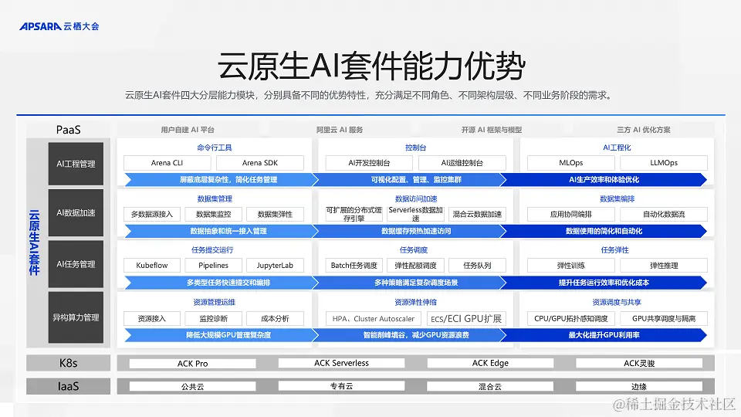This screenshot has height=417, width=741.
Task: Click the HPA、Cluster Autoscaler box
Action: coord(374,319)
